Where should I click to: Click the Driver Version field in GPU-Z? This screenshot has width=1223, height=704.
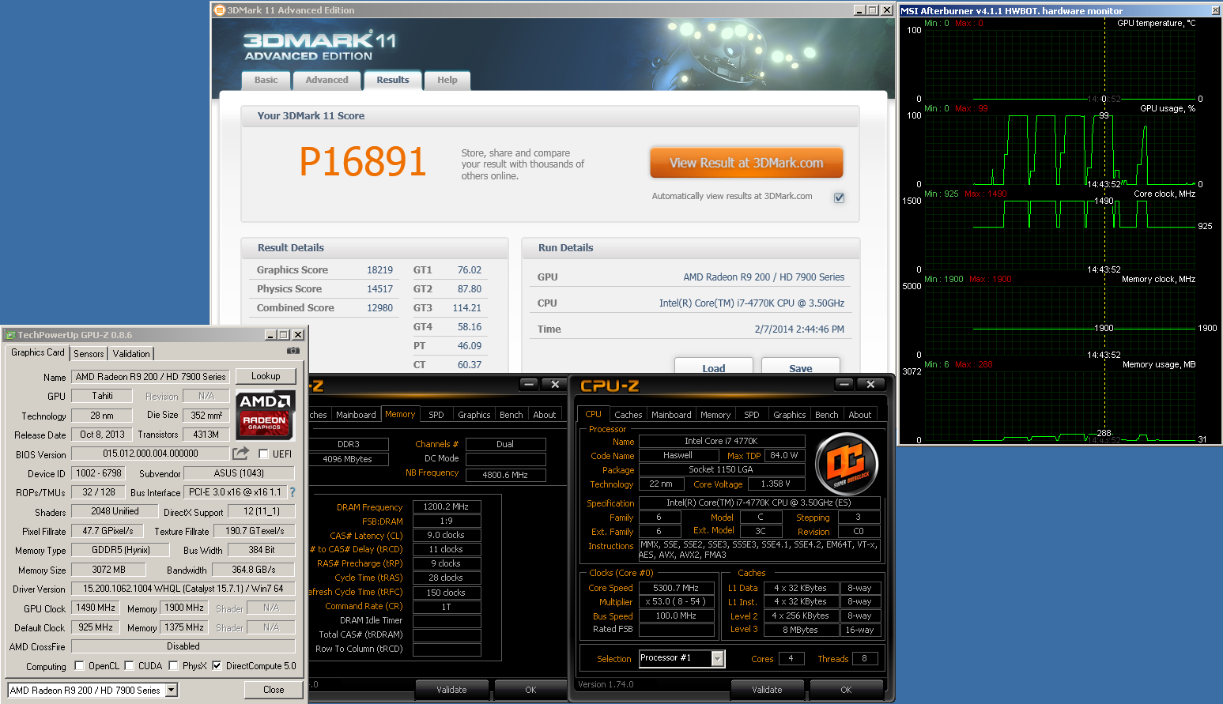pos(183,589)
